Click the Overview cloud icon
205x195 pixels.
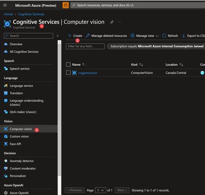tap(6, 44)
